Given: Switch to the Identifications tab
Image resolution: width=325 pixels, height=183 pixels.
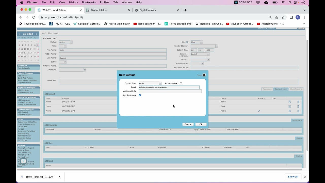Looking at the screenshot, I should [296, 89].
